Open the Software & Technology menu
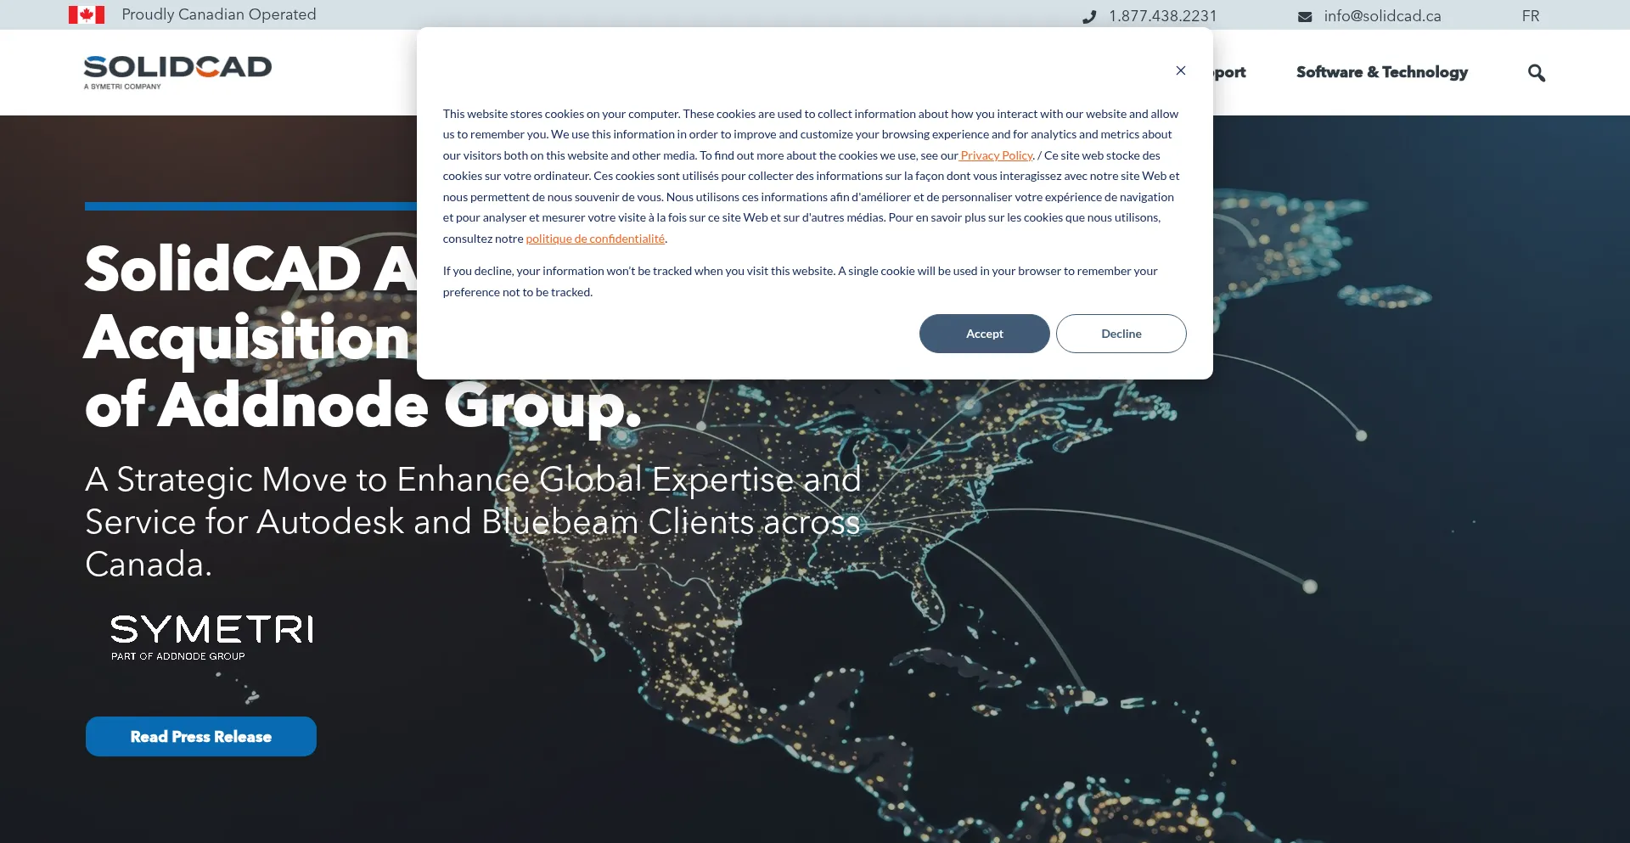 click(x=1381, y=72)
